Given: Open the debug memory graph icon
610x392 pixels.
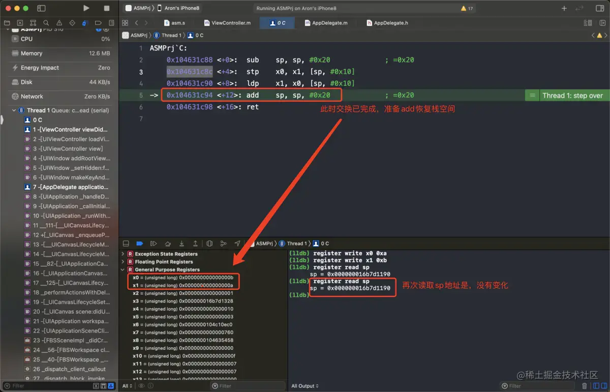Looking at the screenshot, I should coord(223,244).
